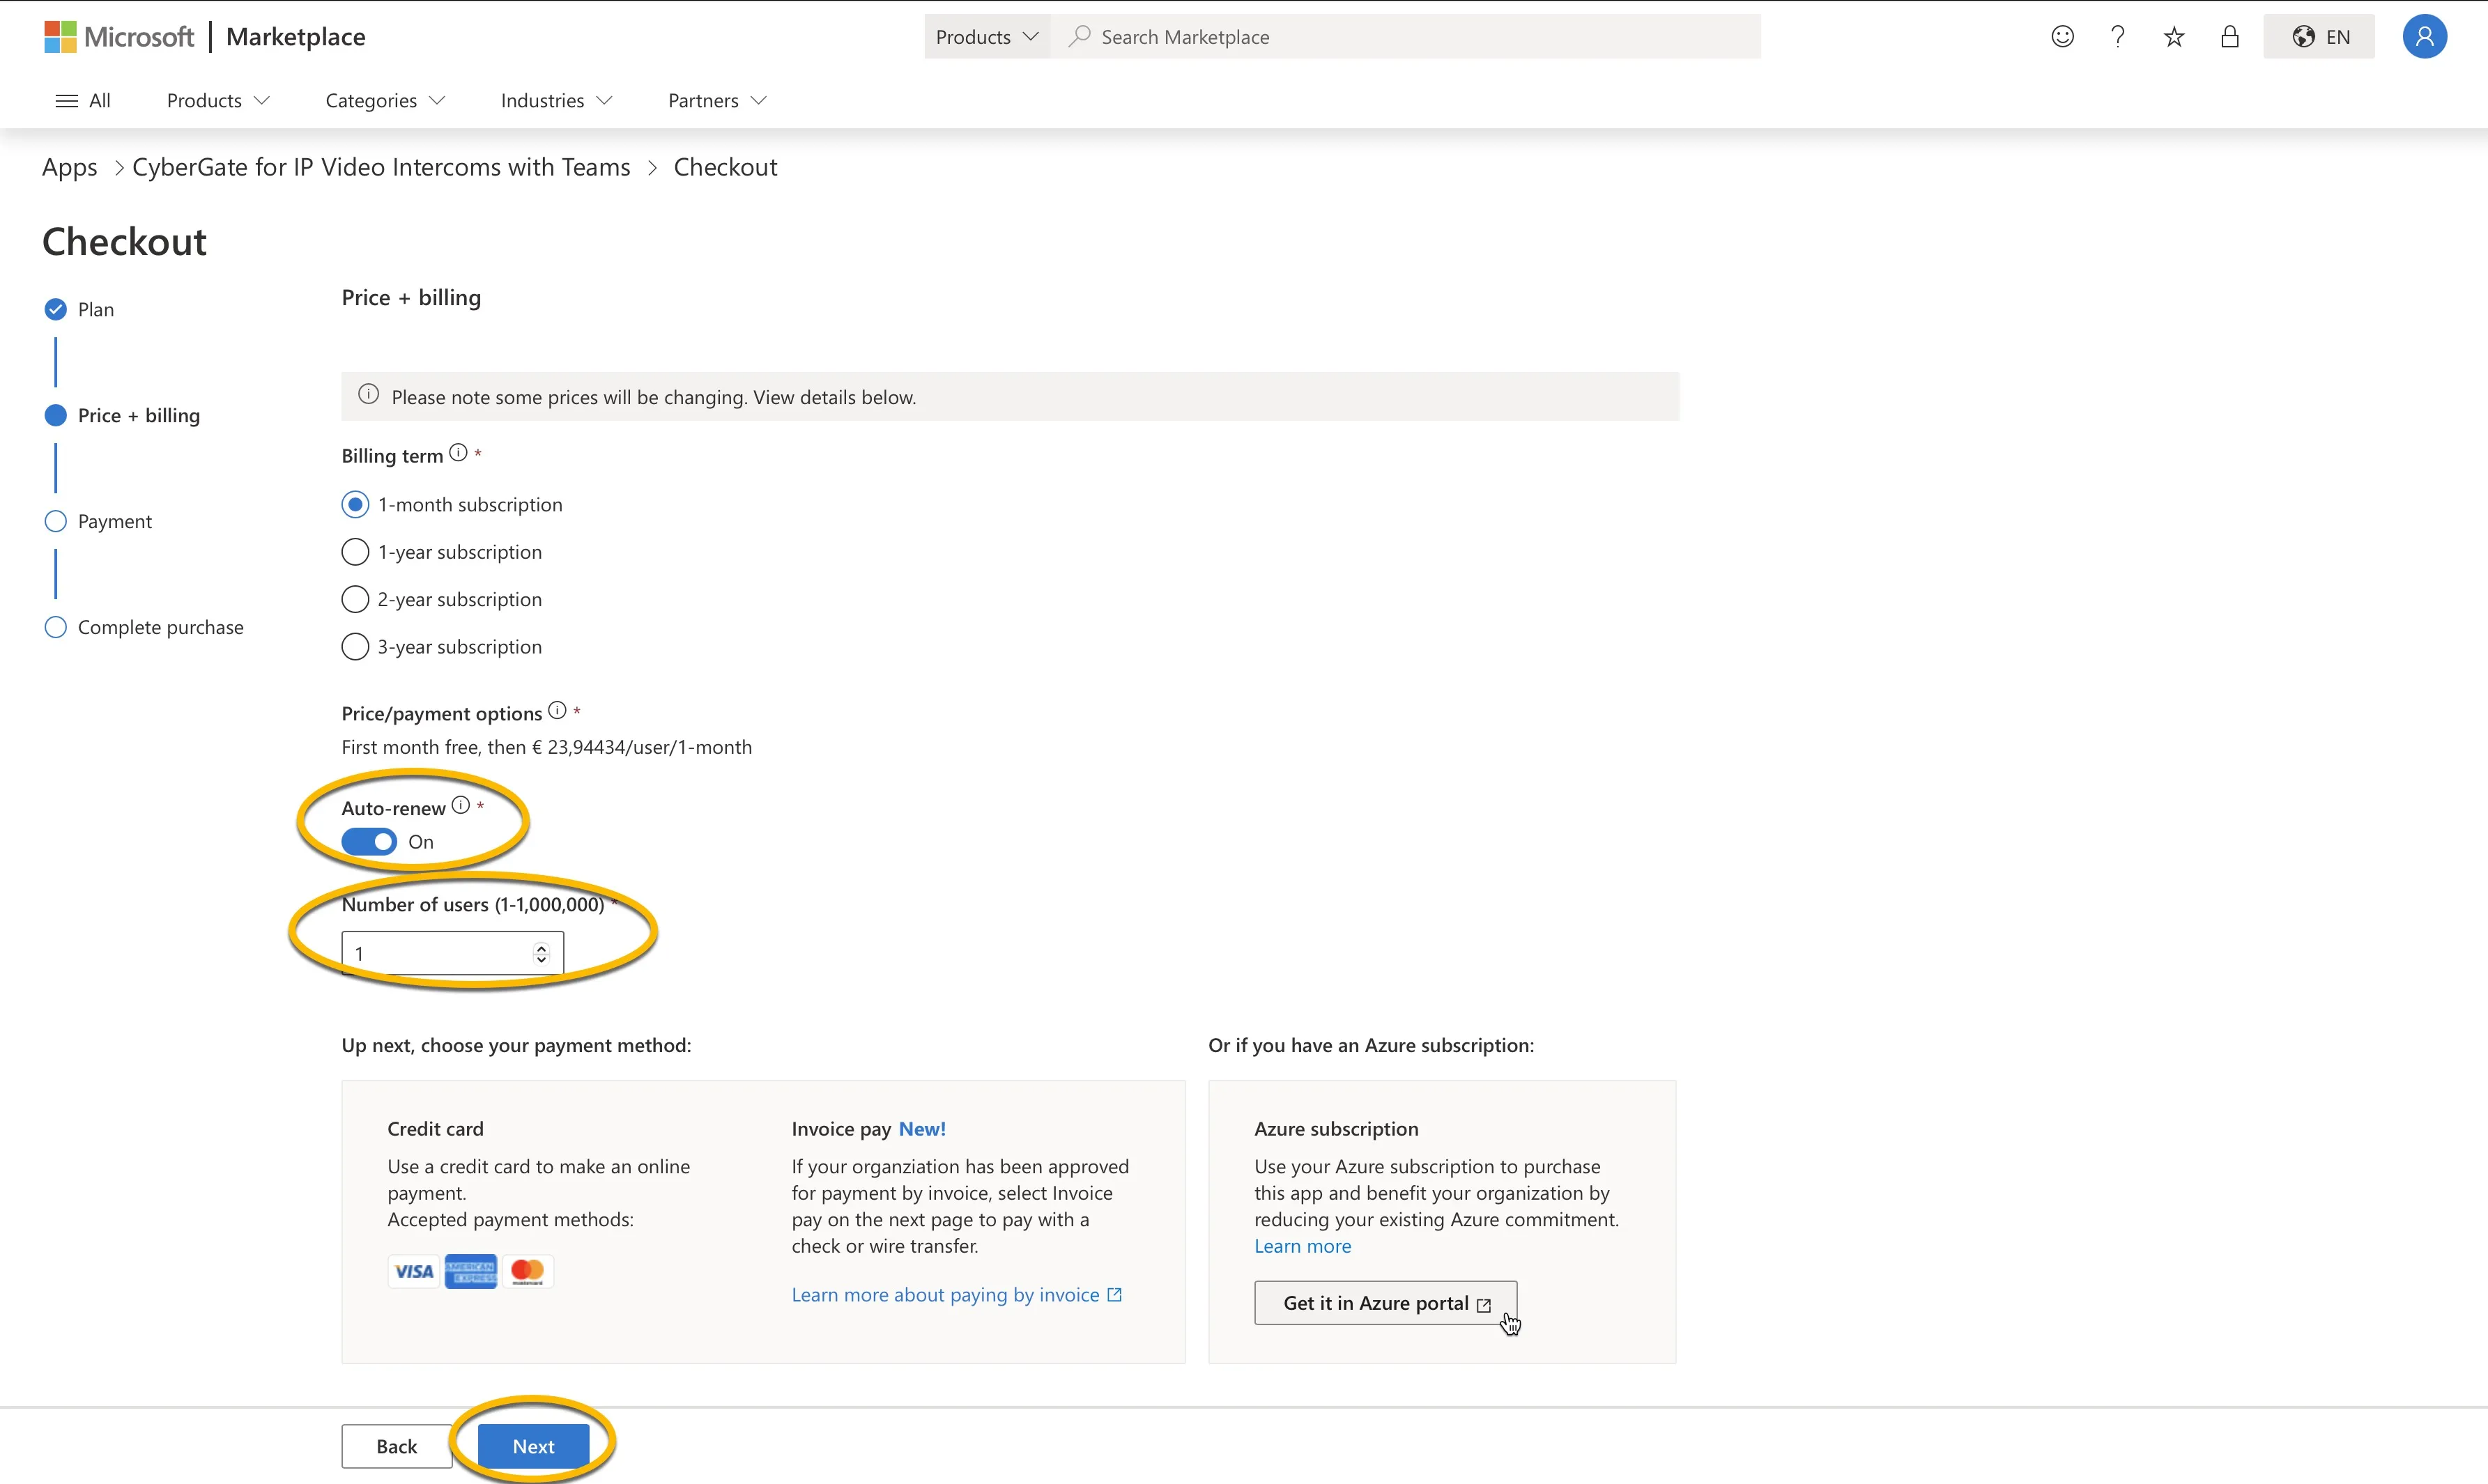
Task: Toggle the Auto-renew switch off
Action: tap(369, 843)
